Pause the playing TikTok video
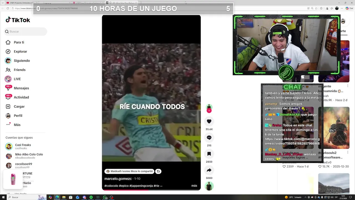Viewport: 355px width, 200px height. tap(151, 102)
